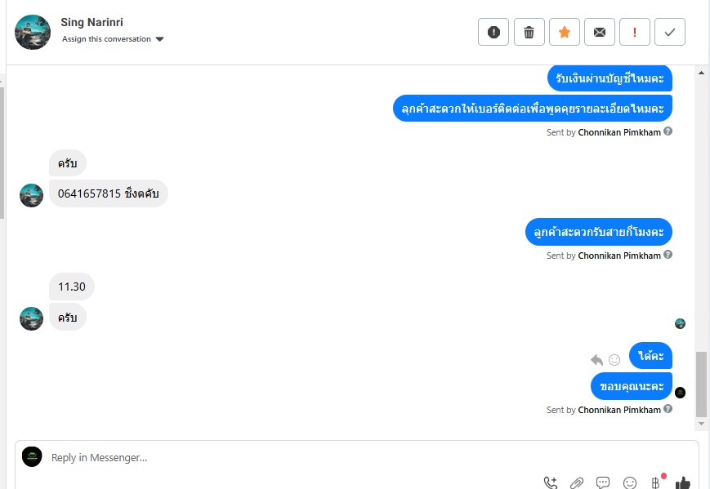The image size is (710, 489).
Task: Add emoji reaction to the ได้คะ message
Action: 614,360
